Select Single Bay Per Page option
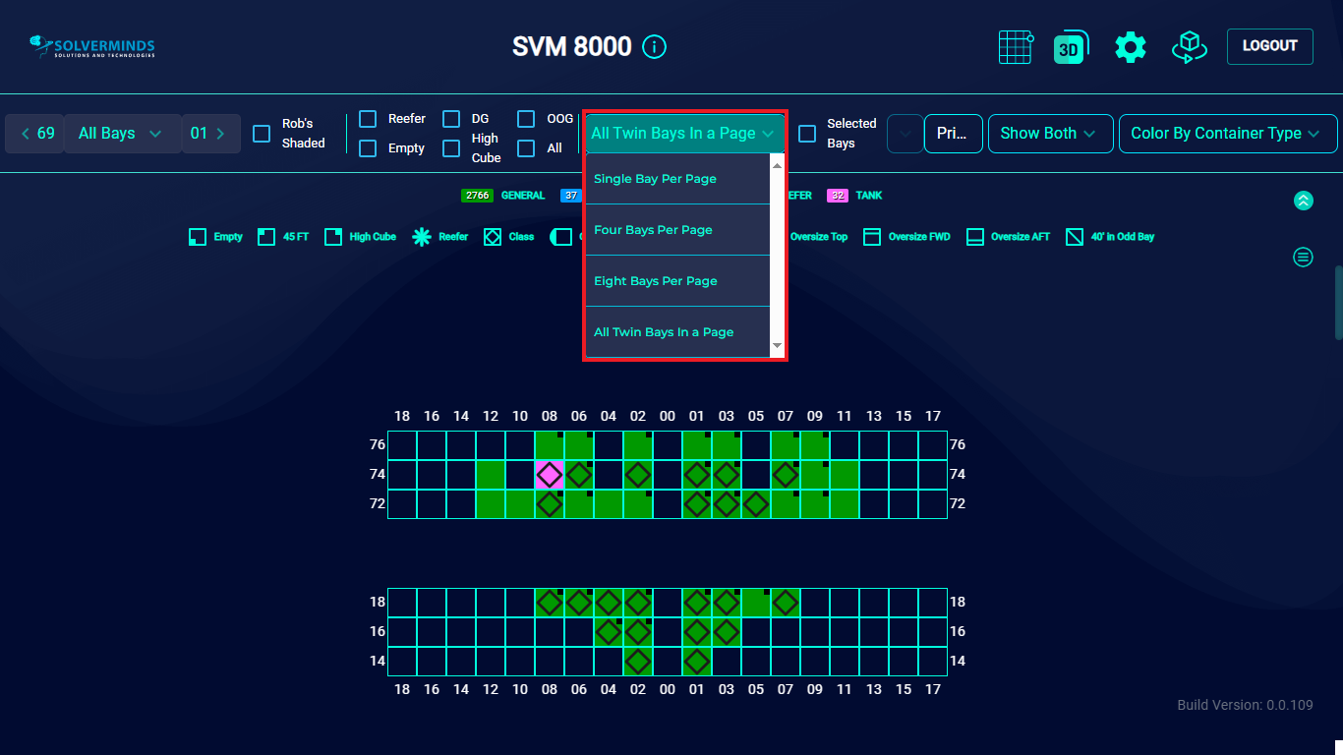1343x755 pixels. [x=676, y=179]
